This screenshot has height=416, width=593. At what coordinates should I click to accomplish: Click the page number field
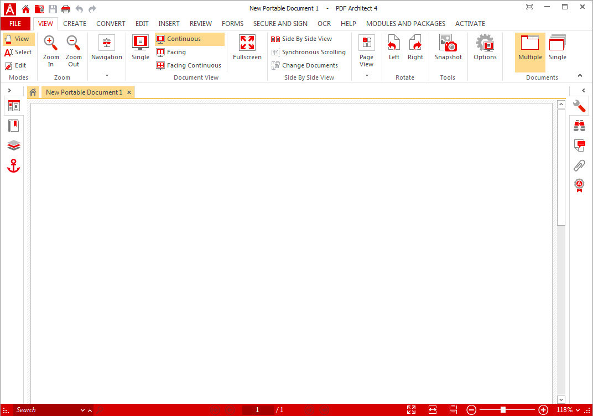pos(258,410)
